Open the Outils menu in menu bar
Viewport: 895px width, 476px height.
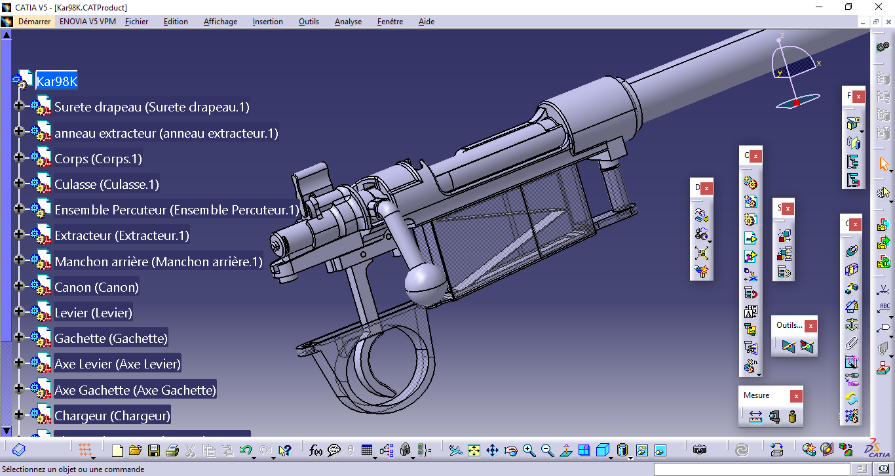point(309,22)
